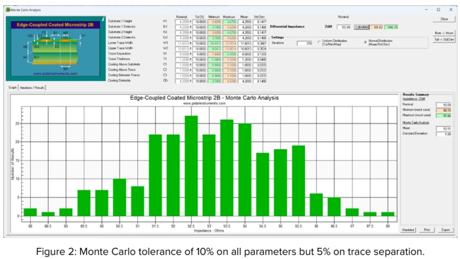
Task: Click Substrate 2 Dielectric Er2 tolerance field
Action: coord(200,38)
